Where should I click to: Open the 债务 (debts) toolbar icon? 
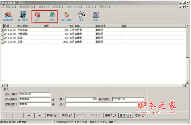[x=81, y=17]
